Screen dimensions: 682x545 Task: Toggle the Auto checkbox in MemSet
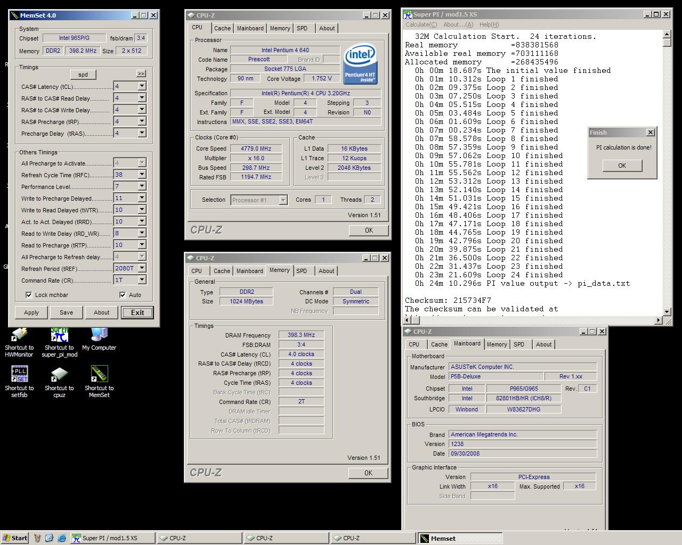pos(123,295)
